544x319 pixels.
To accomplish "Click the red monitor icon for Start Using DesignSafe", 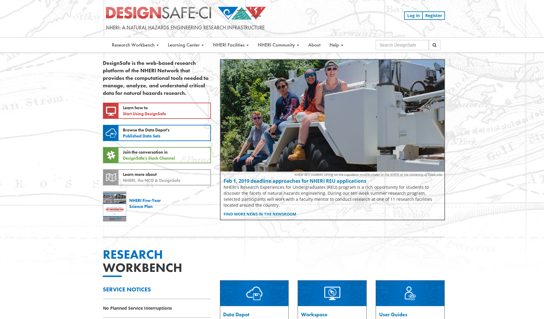I will (x=111, y=111).
